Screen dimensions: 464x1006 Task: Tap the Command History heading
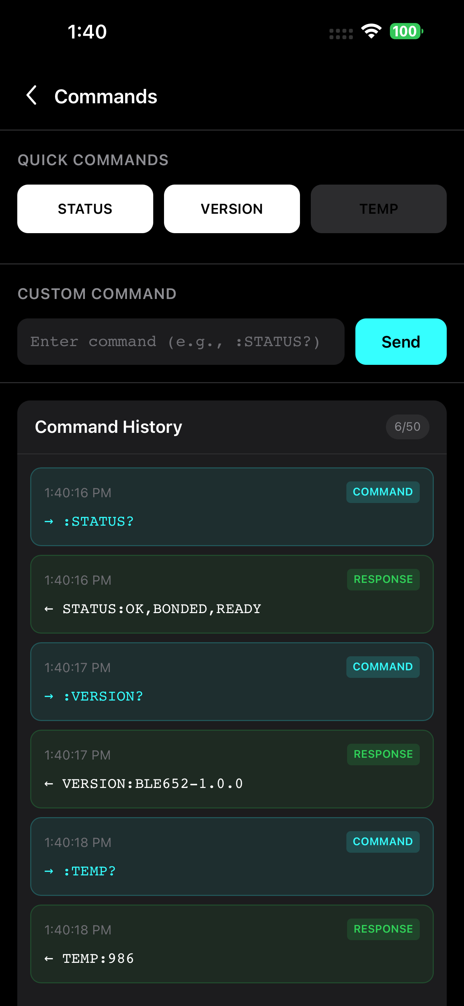[x=108, y=426]
